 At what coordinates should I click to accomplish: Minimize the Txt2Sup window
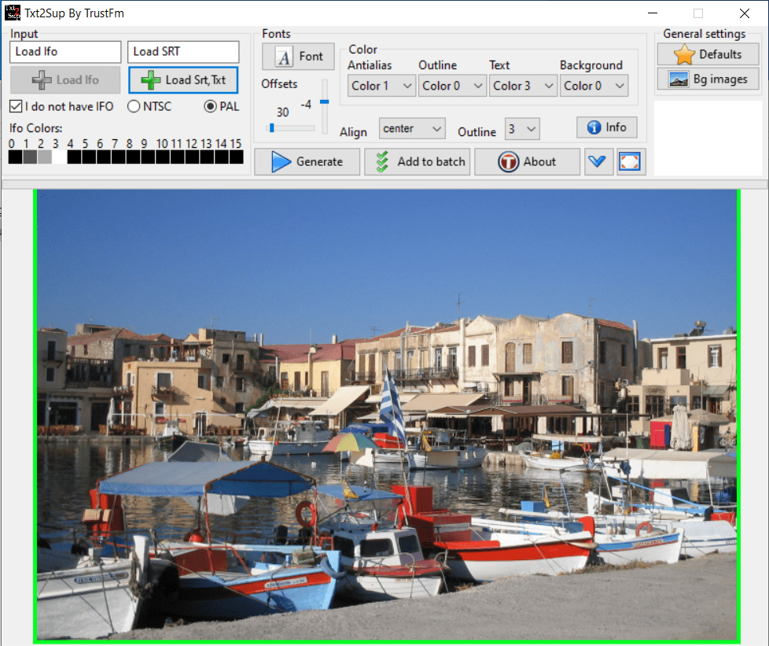(653, 13)
